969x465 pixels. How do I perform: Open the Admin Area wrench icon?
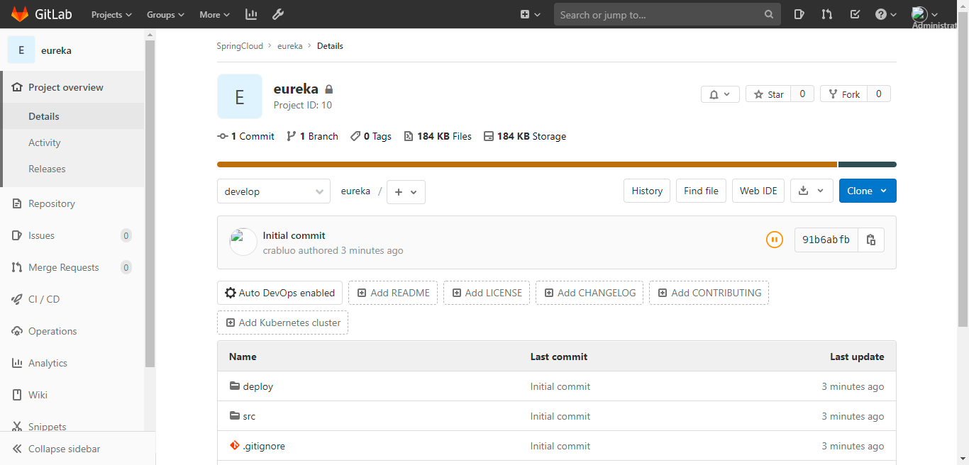278,14
